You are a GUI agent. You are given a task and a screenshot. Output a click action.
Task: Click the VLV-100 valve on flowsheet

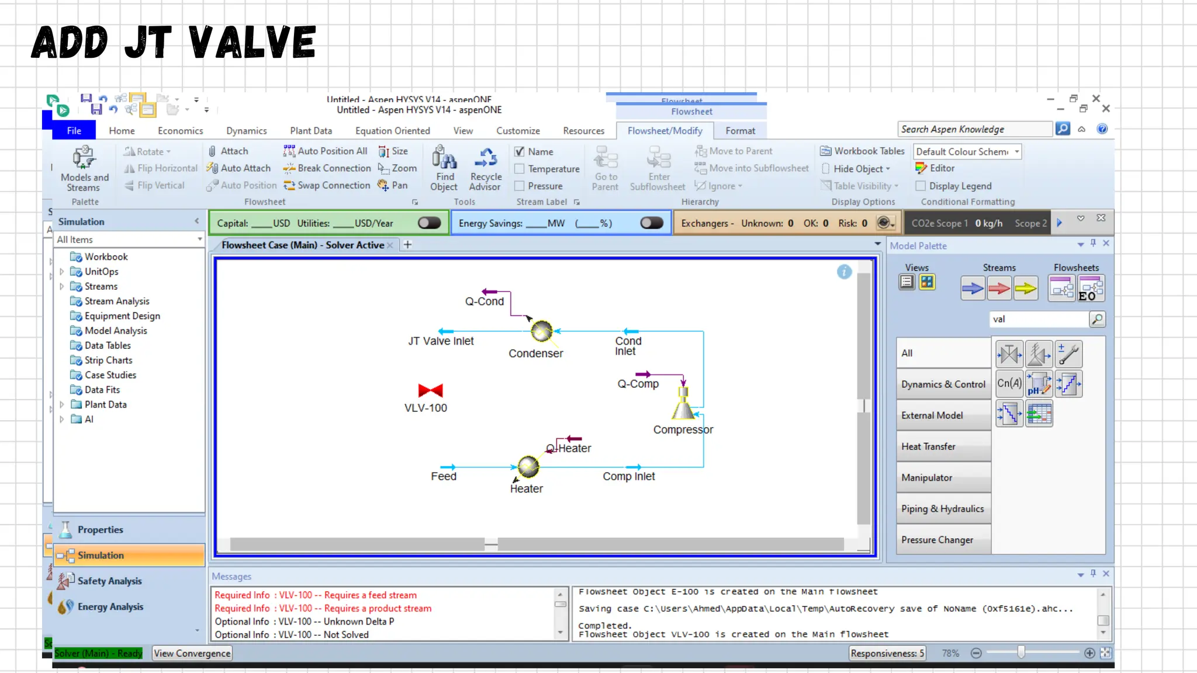[431, 390]
